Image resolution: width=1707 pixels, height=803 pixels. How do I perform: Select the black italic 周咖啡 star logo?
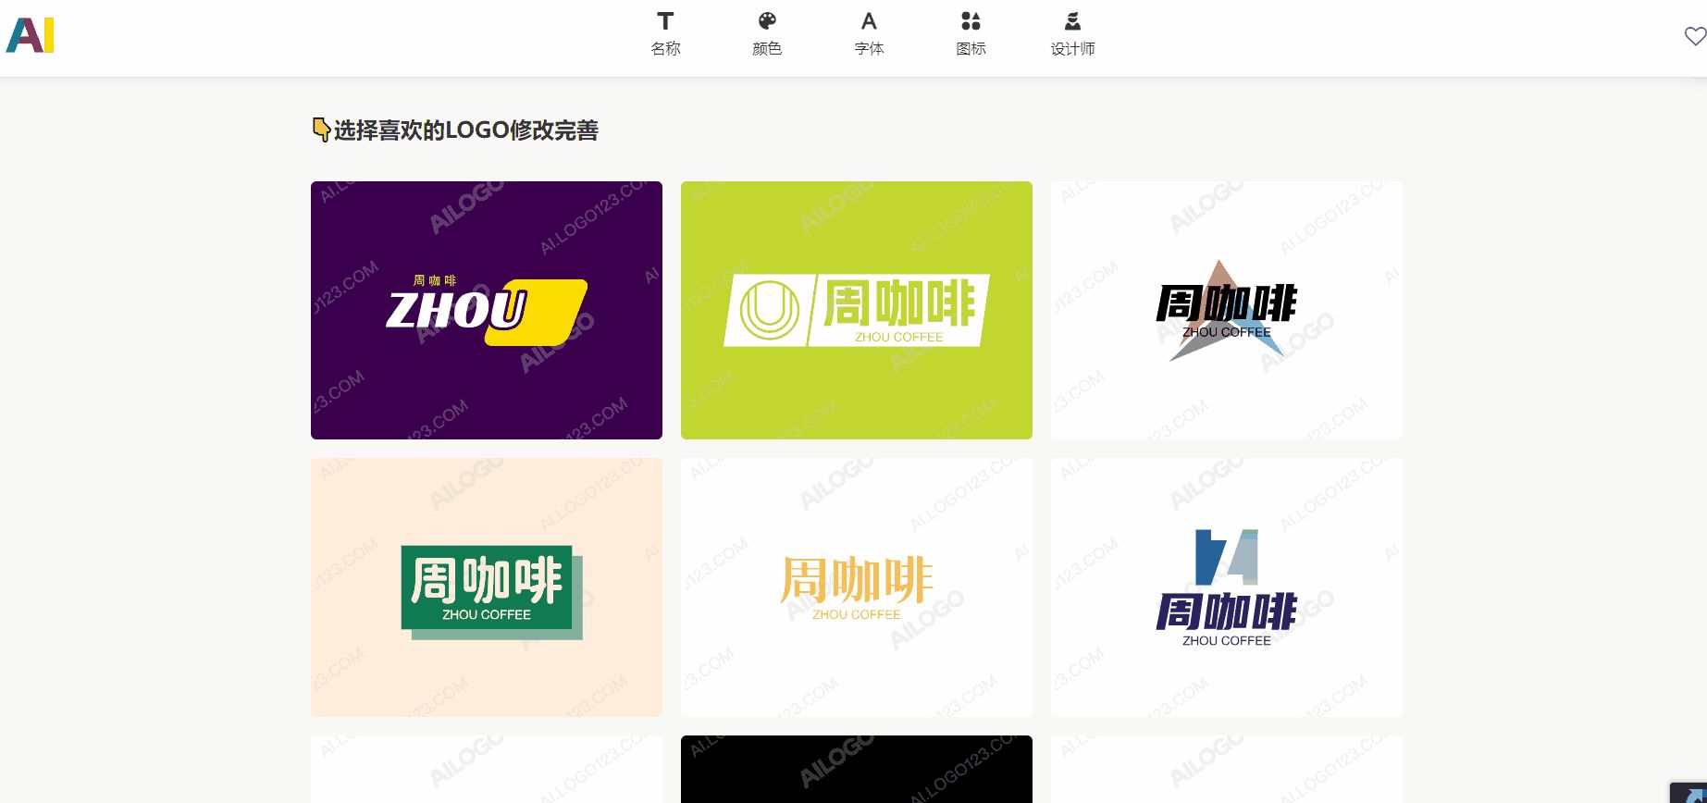(1227, 310)
